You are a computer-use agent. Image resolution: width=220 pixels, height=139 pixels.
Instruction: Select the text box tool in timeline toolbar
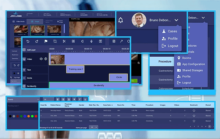[x=101, y=41]
